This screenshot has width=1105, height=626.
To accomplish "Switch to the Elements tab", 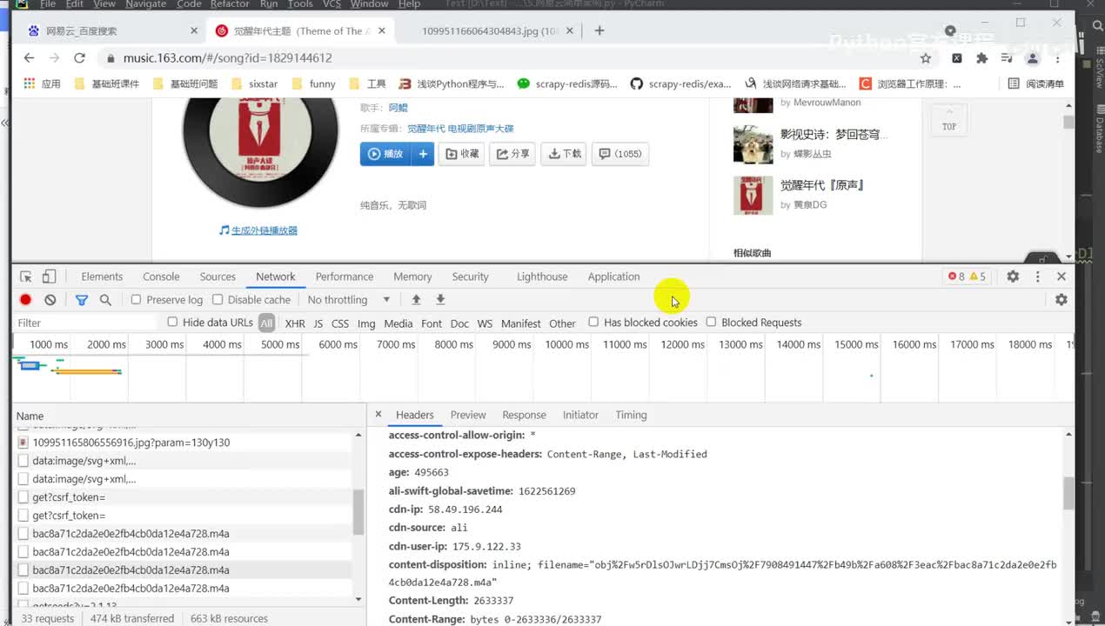I will 102,276.
